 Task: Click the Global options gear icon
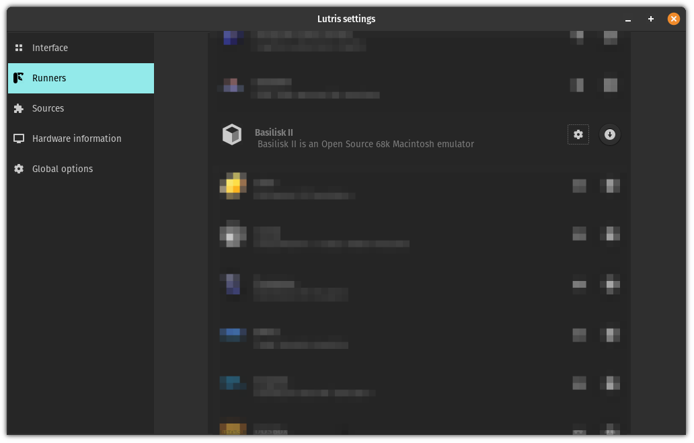(x=19, y=169)
